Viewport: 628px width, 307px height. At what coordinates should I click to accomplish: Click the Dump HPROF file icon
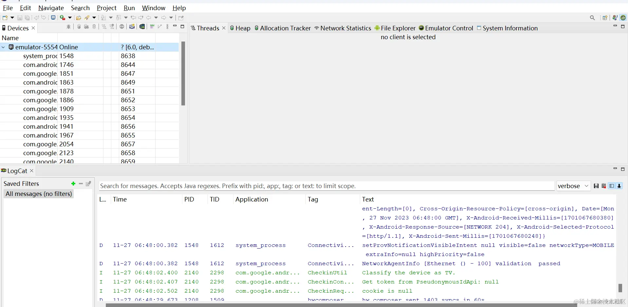pyautogui.click(x=86, y=27)
